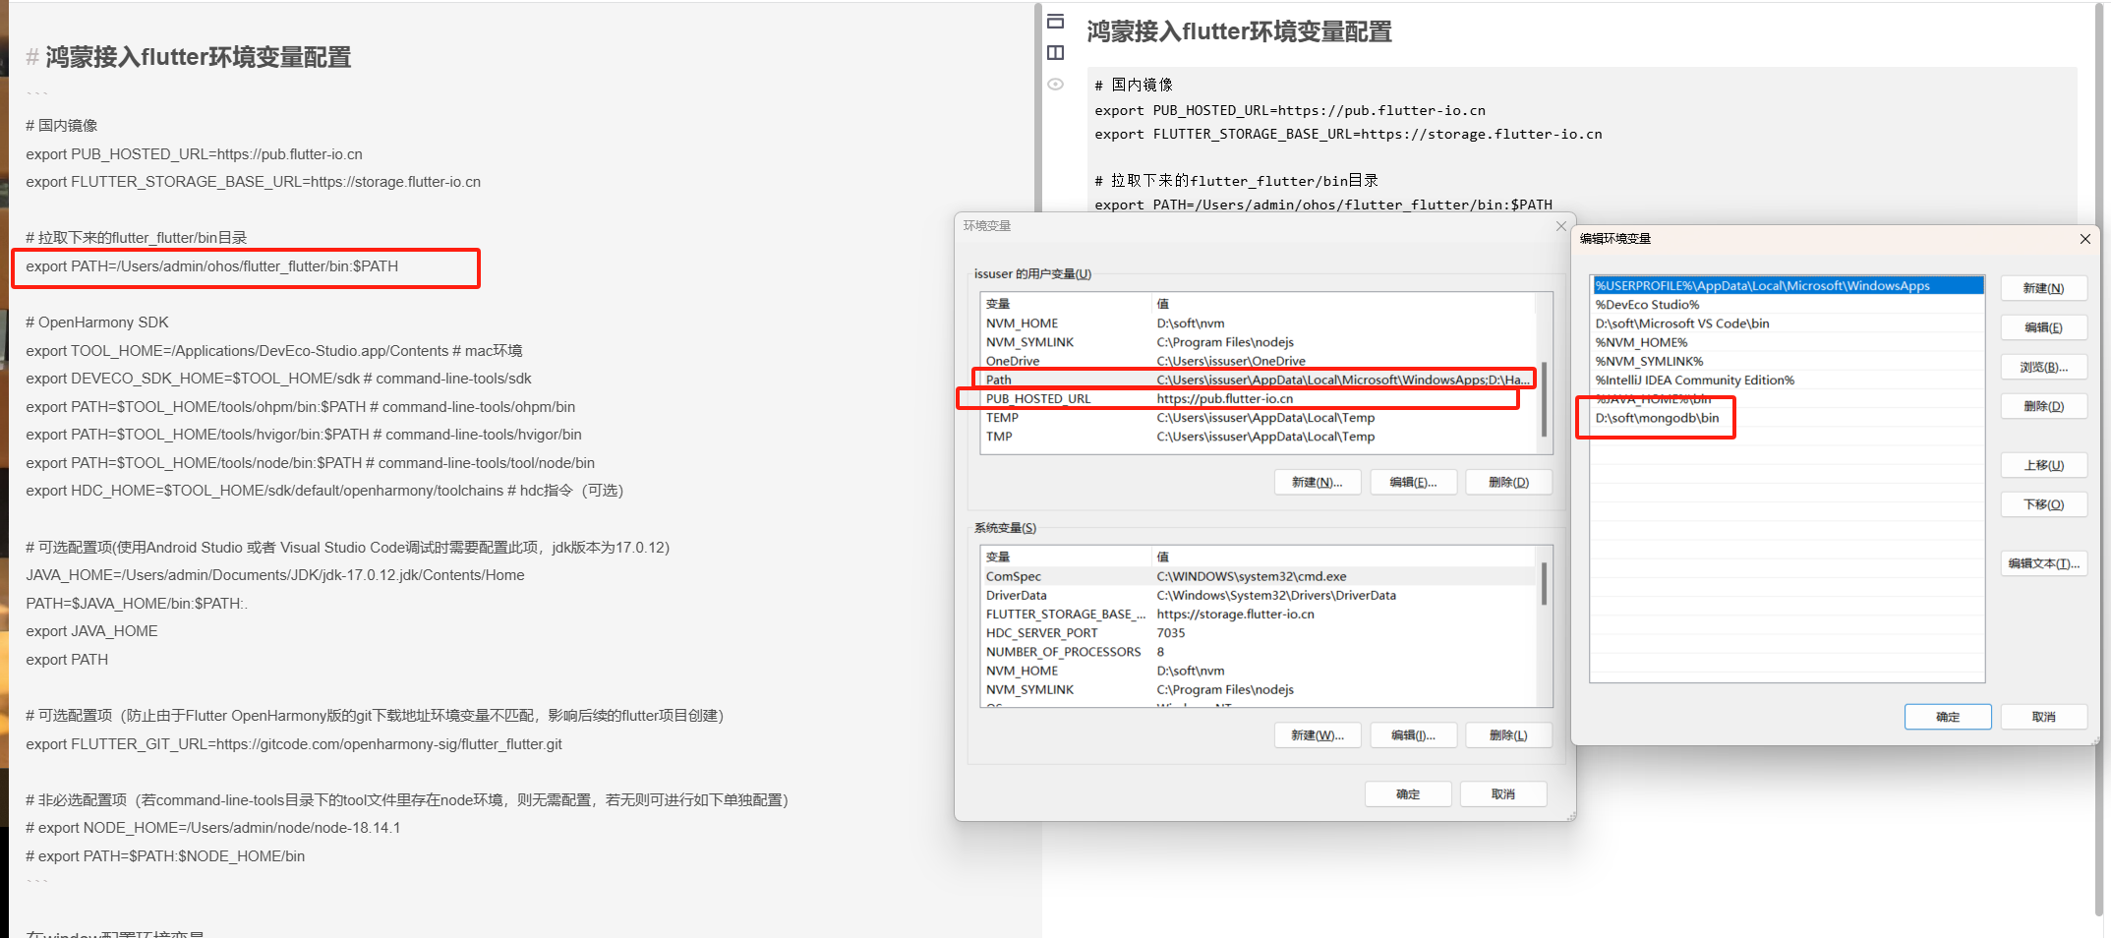Select NVM_HOME in user variables list

tap(1259, 323)
